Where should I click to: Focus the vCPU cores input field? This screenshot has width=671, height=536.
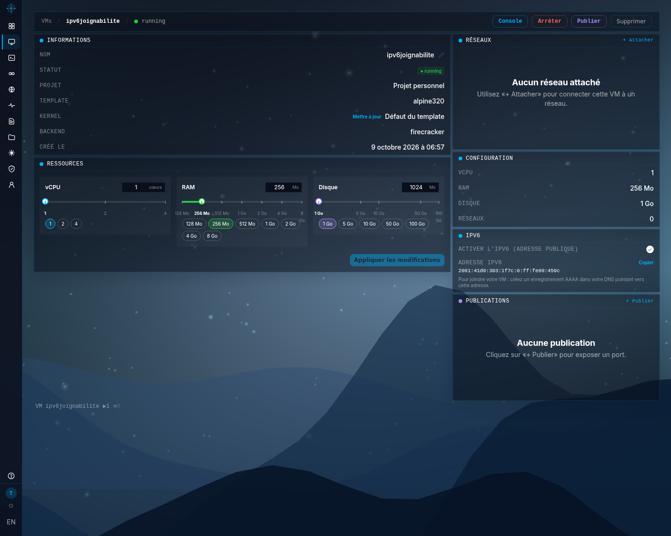coord(144,187)
